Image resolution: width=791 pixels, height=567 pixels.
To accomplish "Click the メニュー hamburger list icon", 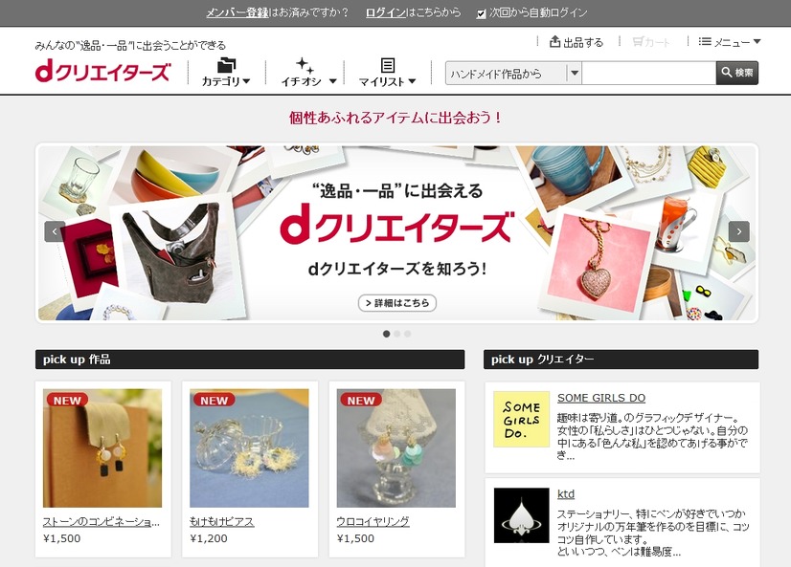I will 705,41.
